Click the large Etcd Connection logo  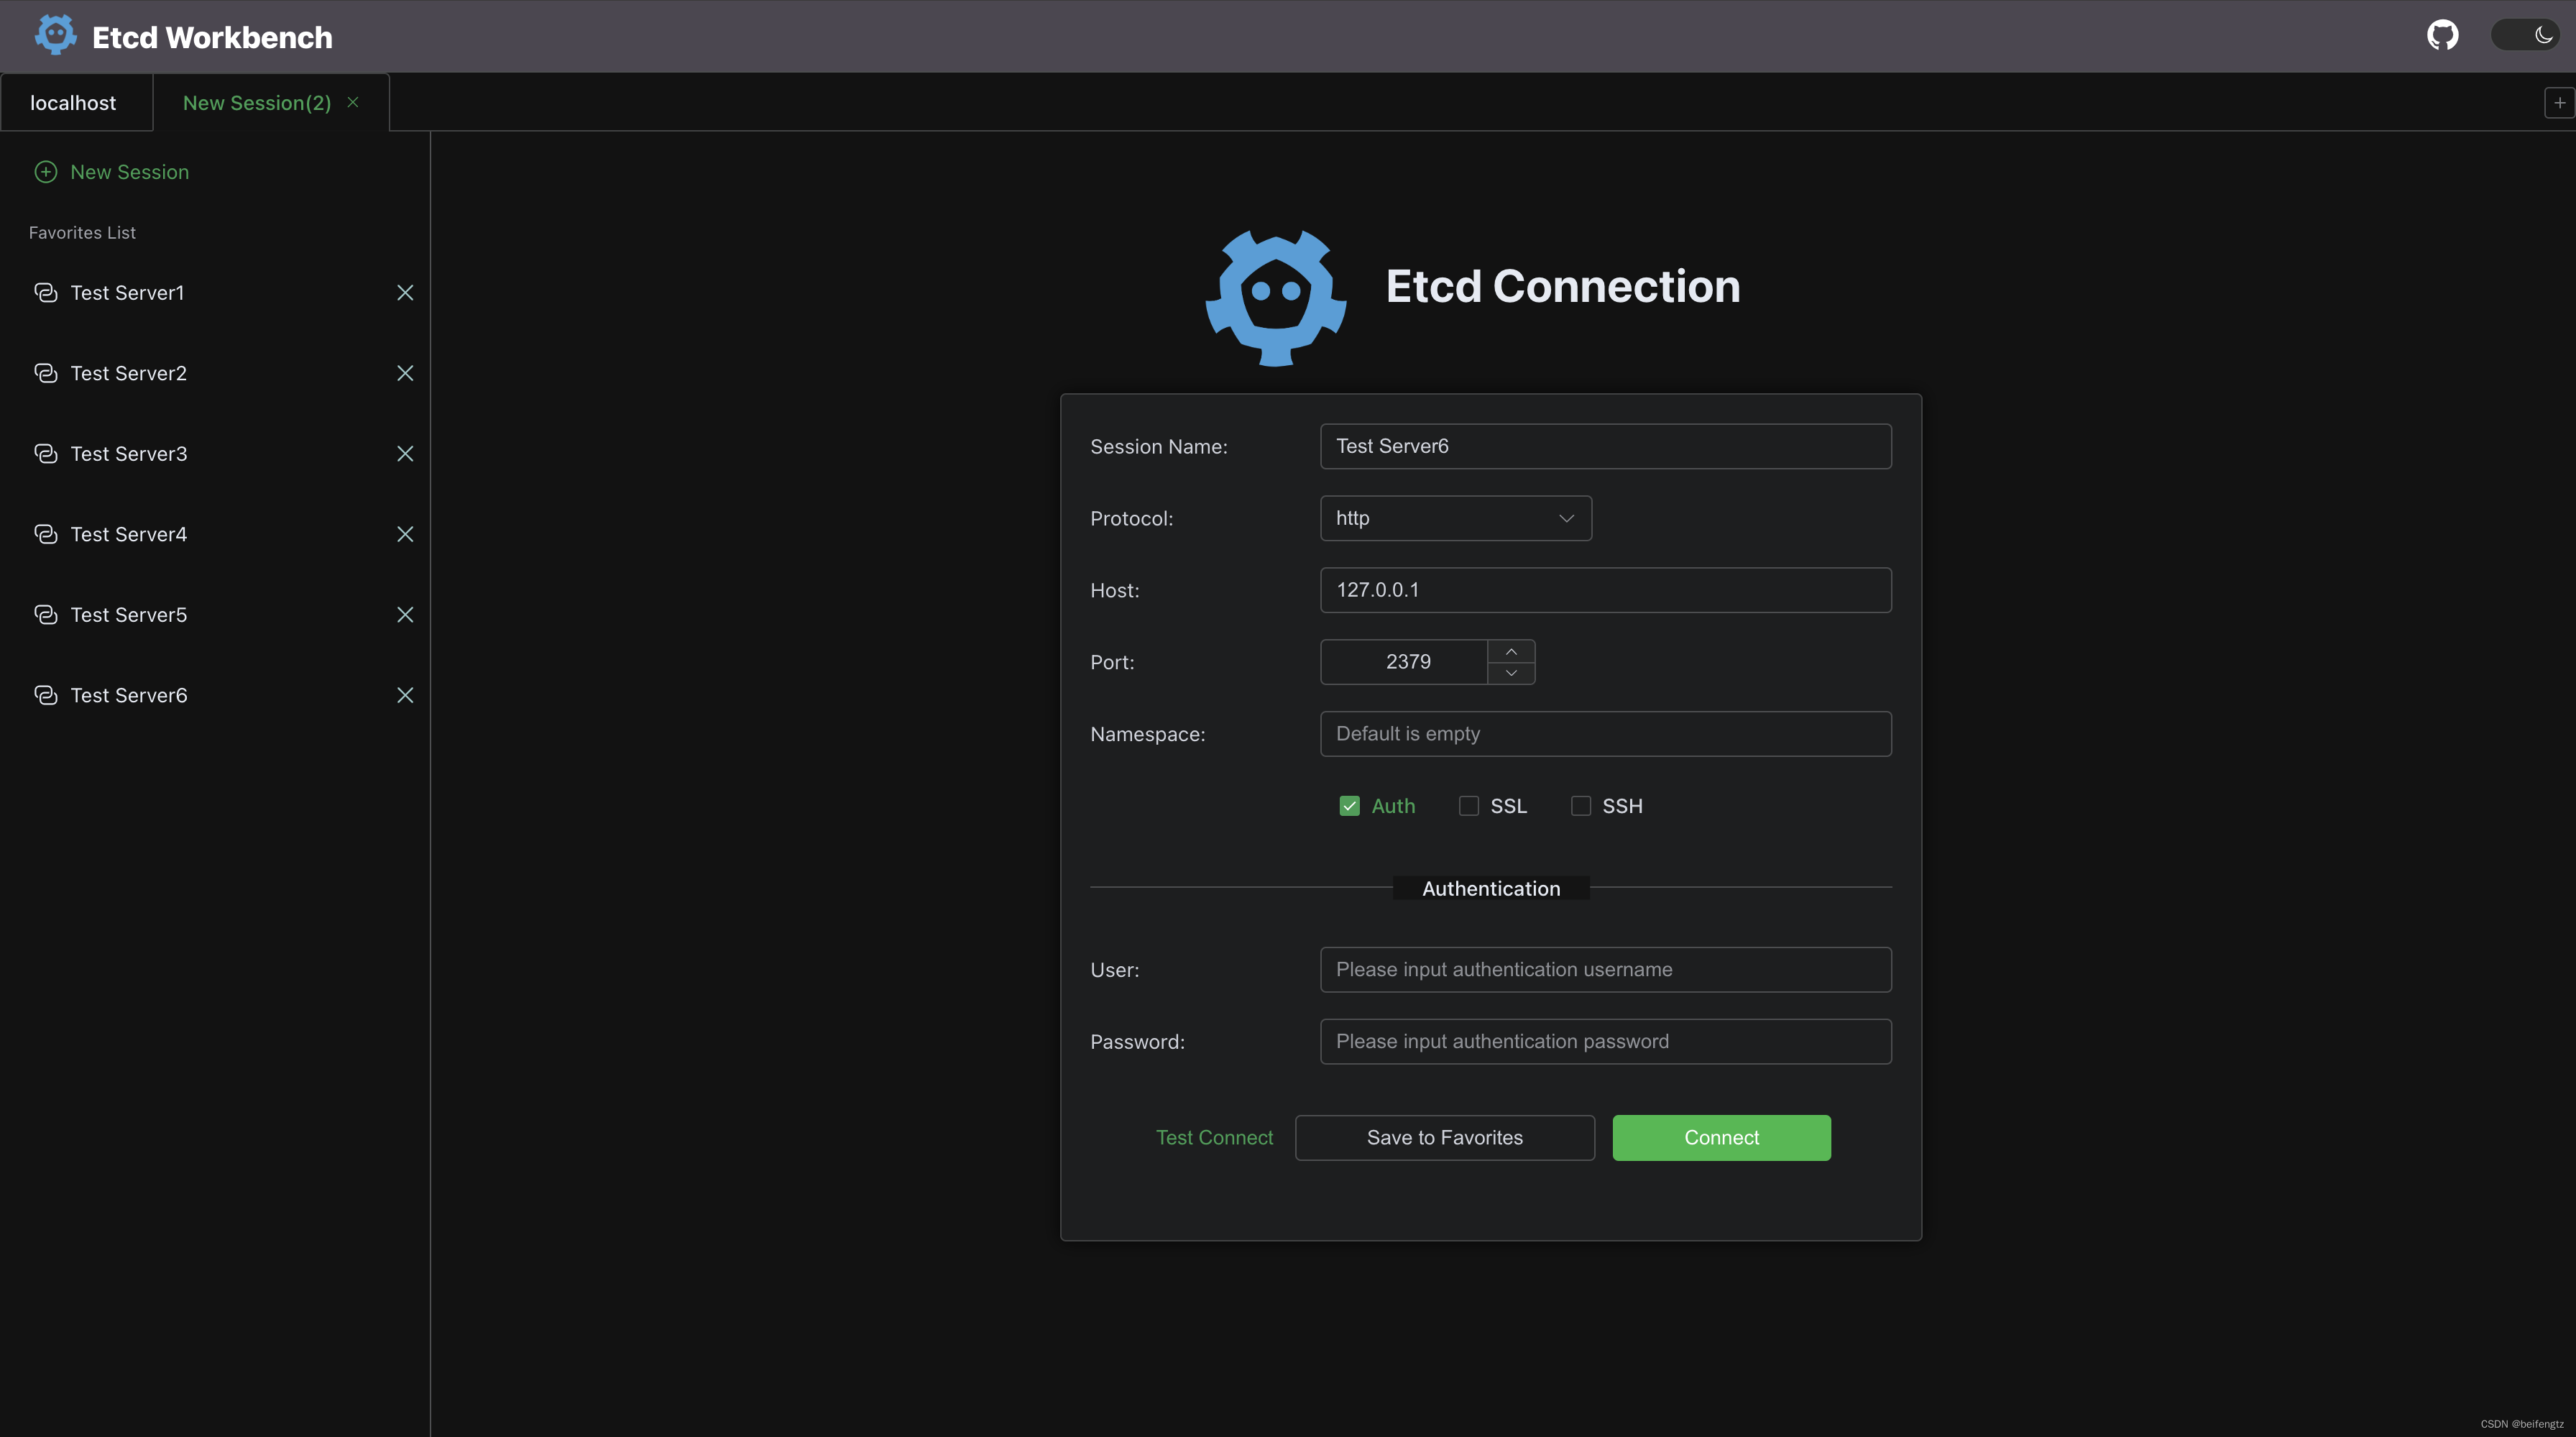pyautogui.click(x=1275, y=298)
